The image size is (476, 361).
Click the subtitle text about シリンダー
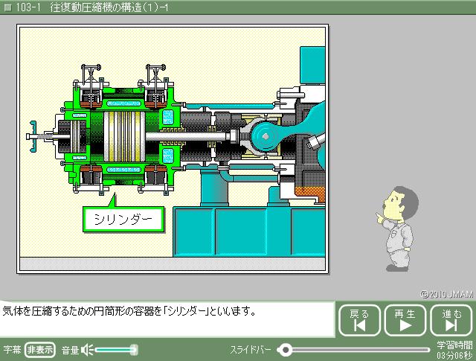(129, 311)
